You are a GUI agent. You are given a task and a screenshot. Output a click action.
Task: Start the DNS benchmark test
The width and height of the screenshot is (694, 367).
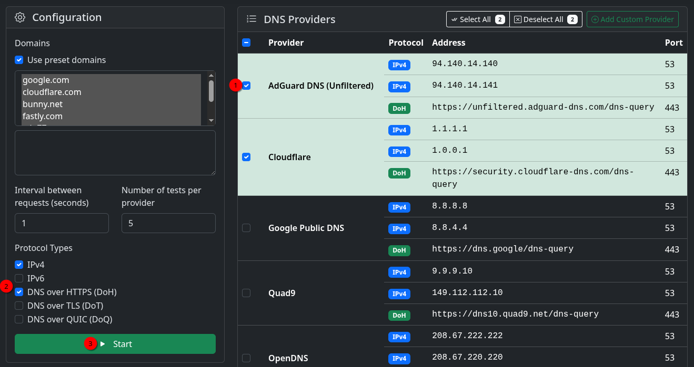coord(115,344)
